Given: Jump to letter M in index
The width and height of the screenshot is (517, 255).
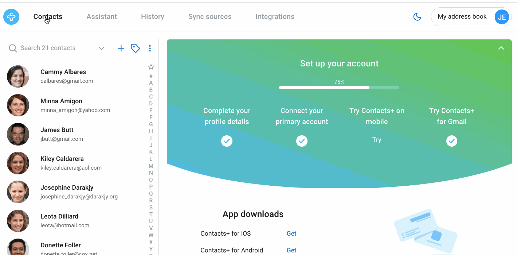Looking at the screenshot, I should 151,166.
